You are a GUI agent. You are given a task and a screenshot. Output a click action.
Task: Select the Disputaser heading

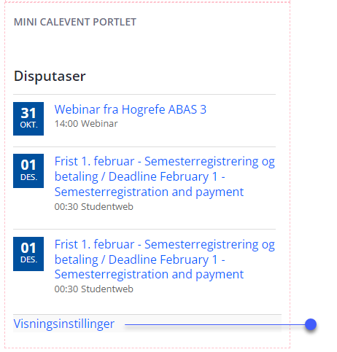coord(50,77)
